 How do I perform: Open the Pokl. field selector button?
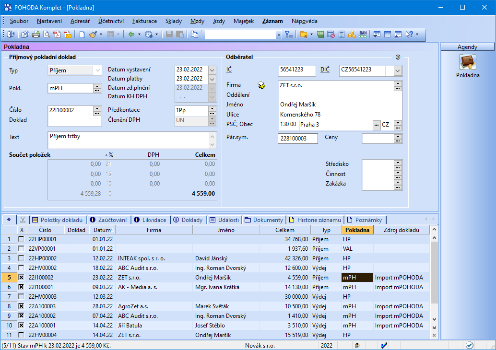(97, 88)
